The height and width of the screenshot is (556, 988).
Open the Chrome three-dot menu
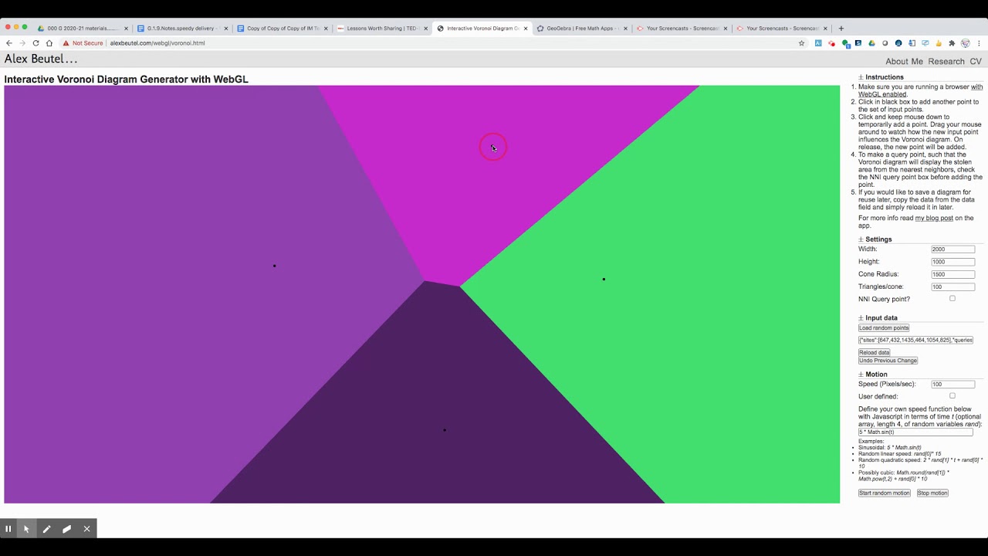979,43
